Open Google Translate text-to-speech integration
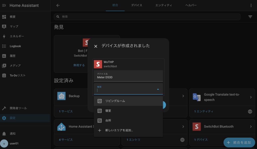This screenshot has height=149, width=257. (x=222, y=97)
